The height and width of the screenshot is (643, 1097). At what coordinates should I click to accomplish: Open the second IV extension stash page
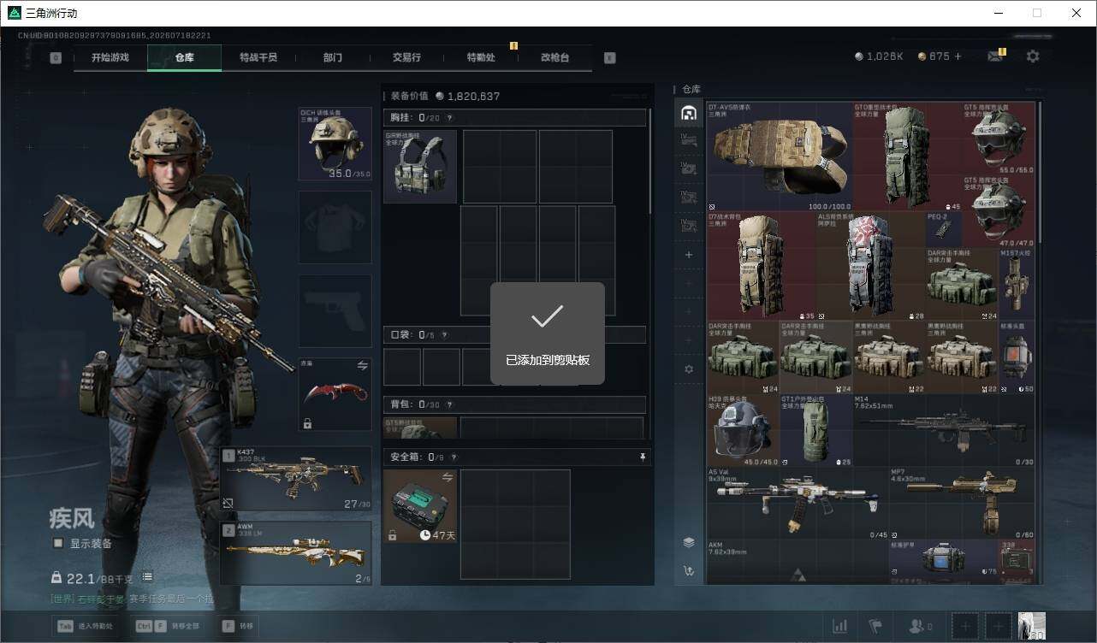pos(689,169)
